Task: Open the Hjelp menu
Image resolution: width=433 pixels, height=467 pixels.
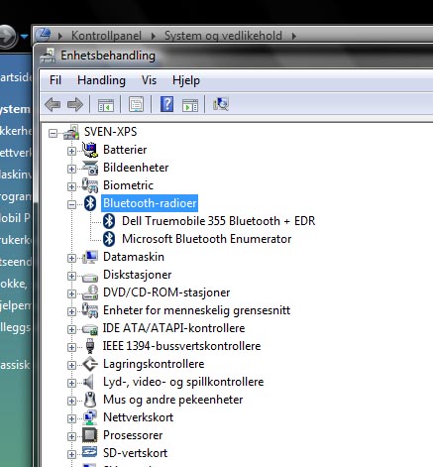Action: [186, 80]
